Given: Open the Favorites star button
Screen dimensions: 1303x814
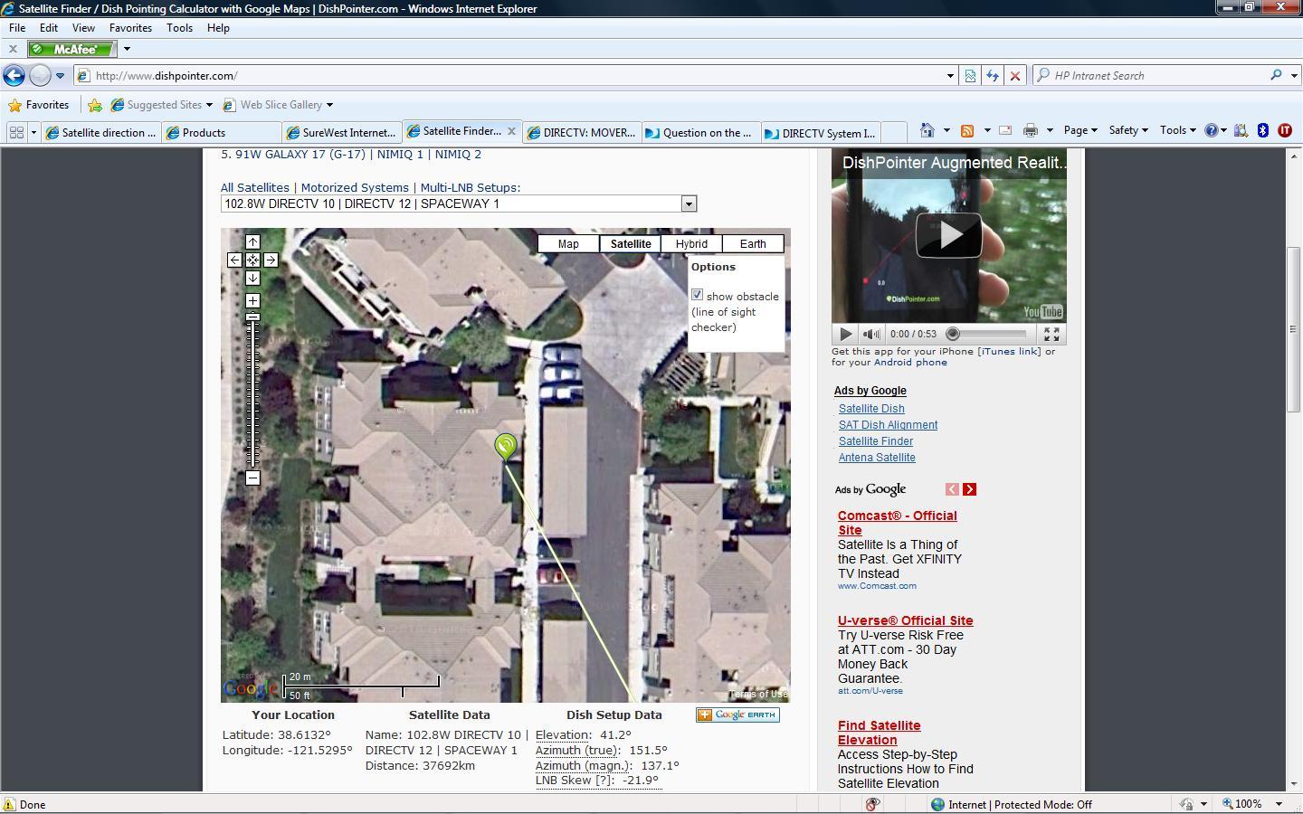Looking at the screenshot, I should click(38, 105).
